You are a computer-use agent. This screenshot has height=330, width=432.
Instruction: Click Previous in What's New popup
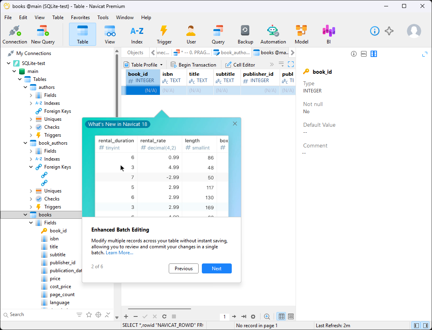[183, 269]
